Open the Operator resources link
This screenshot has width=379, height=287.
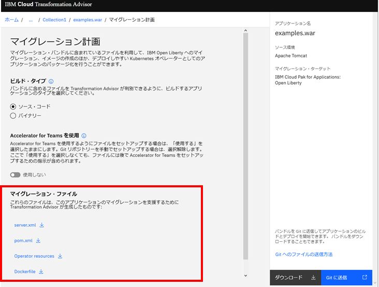(34, 256)
